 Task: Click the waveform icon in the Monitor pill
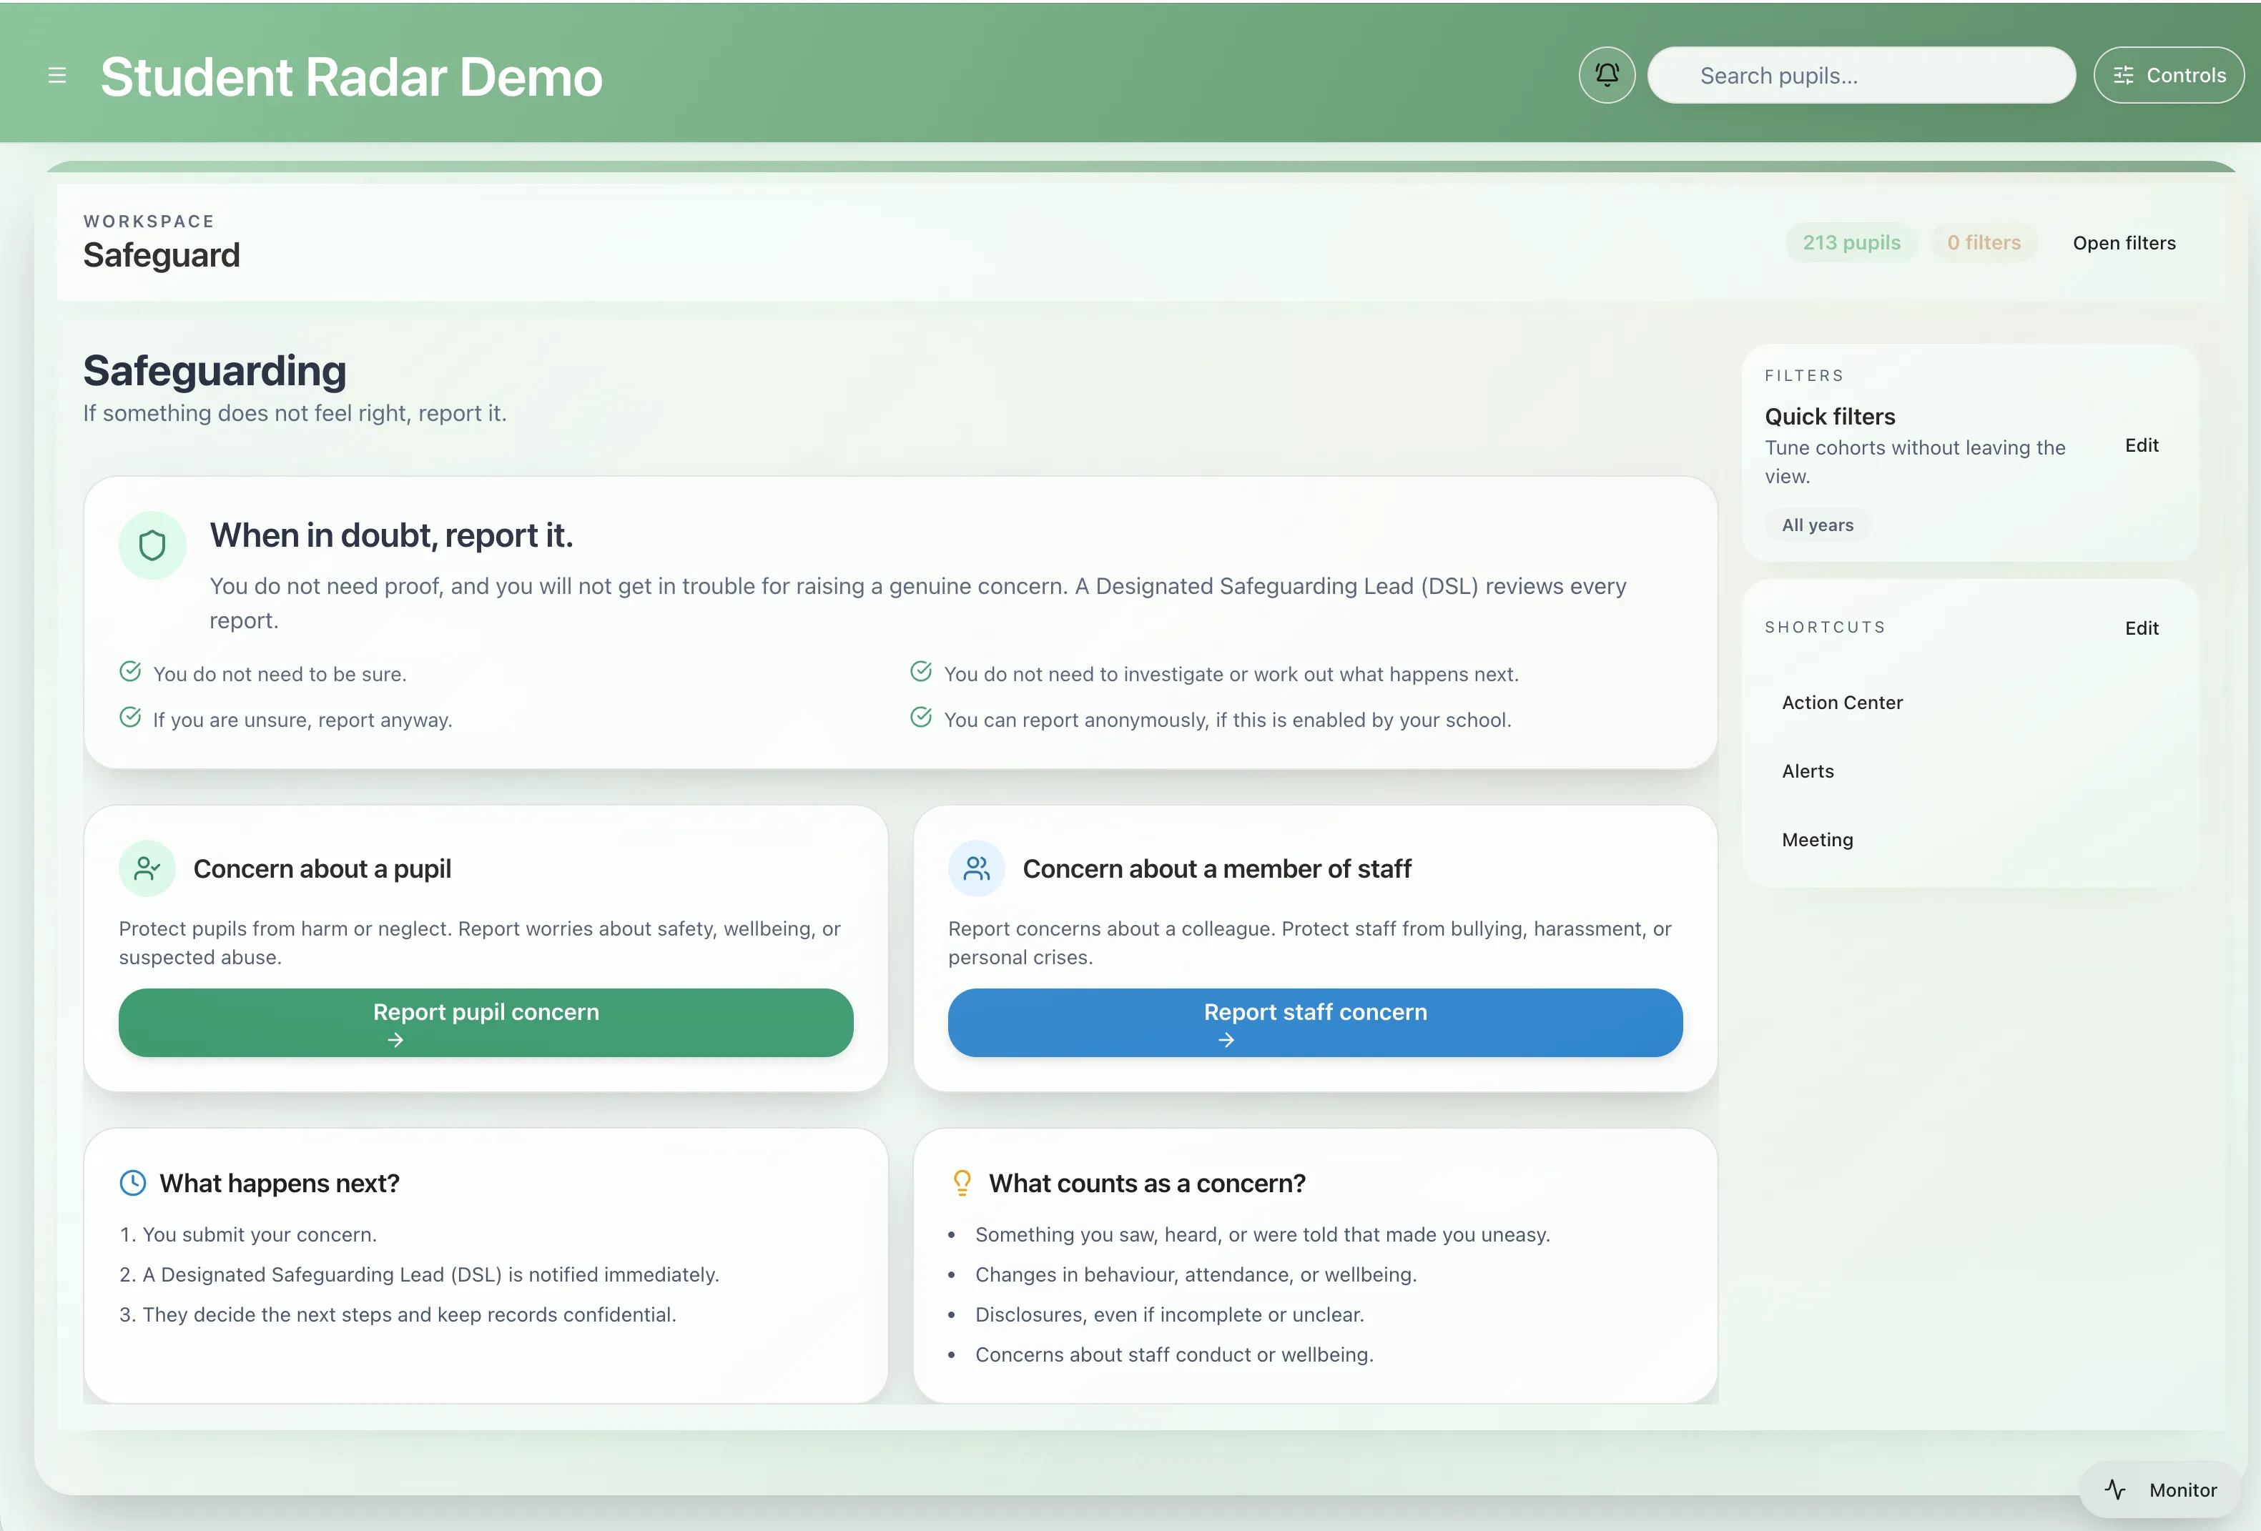coord(2116,1489)
